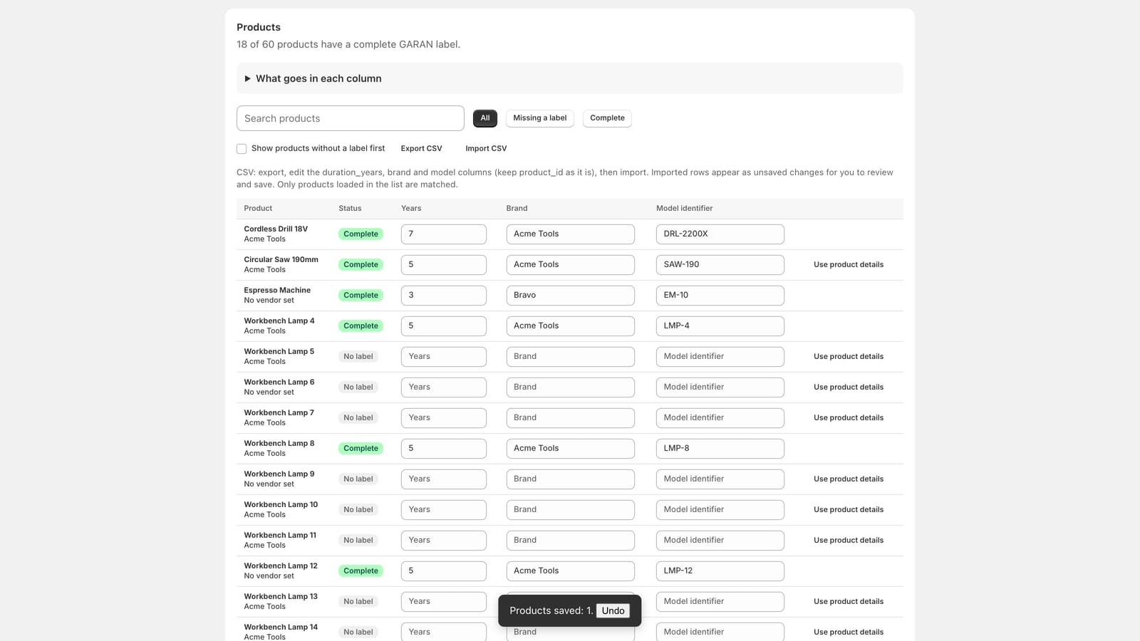Use product details for Workbench Lamp 9
The image size is (1140, 641).
pyautogui.click(x=848, y=479)
